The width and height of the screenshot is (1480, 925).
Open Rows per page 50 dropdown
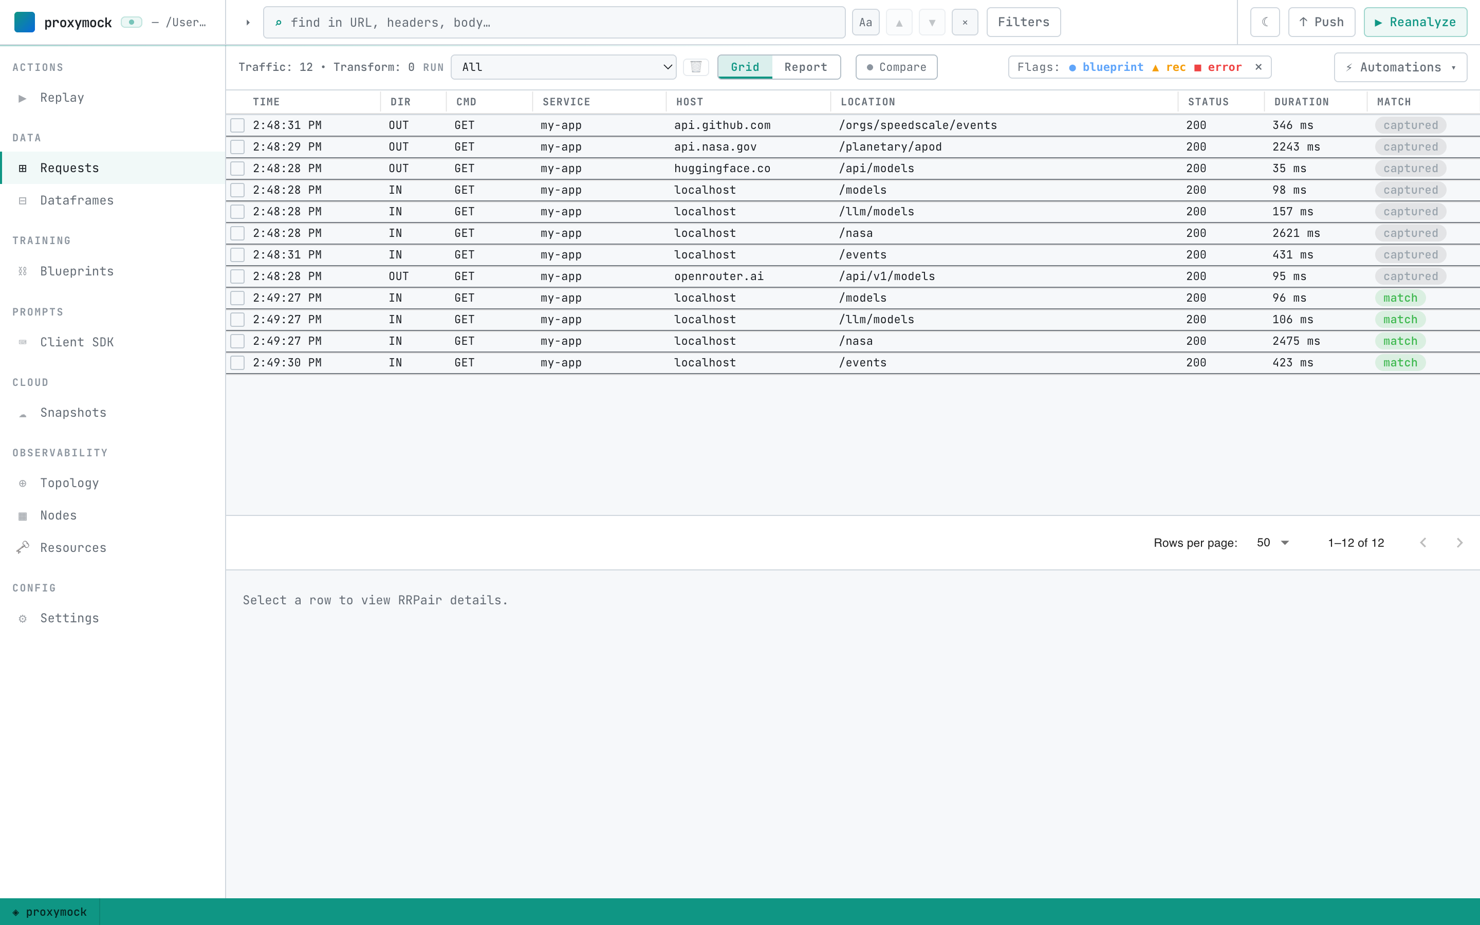pyautogui.click(x=1273, y=543)
